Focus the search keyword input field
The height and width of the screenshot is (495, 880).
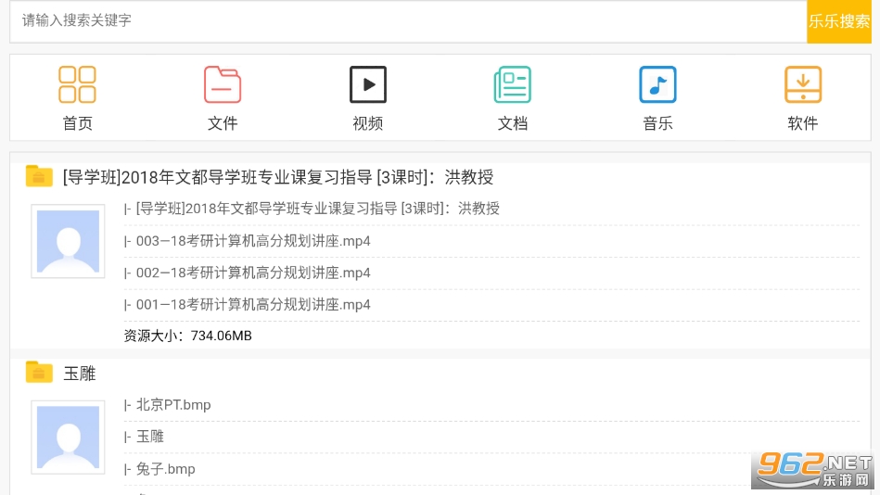pyautogui.click(x=408, y=20)
